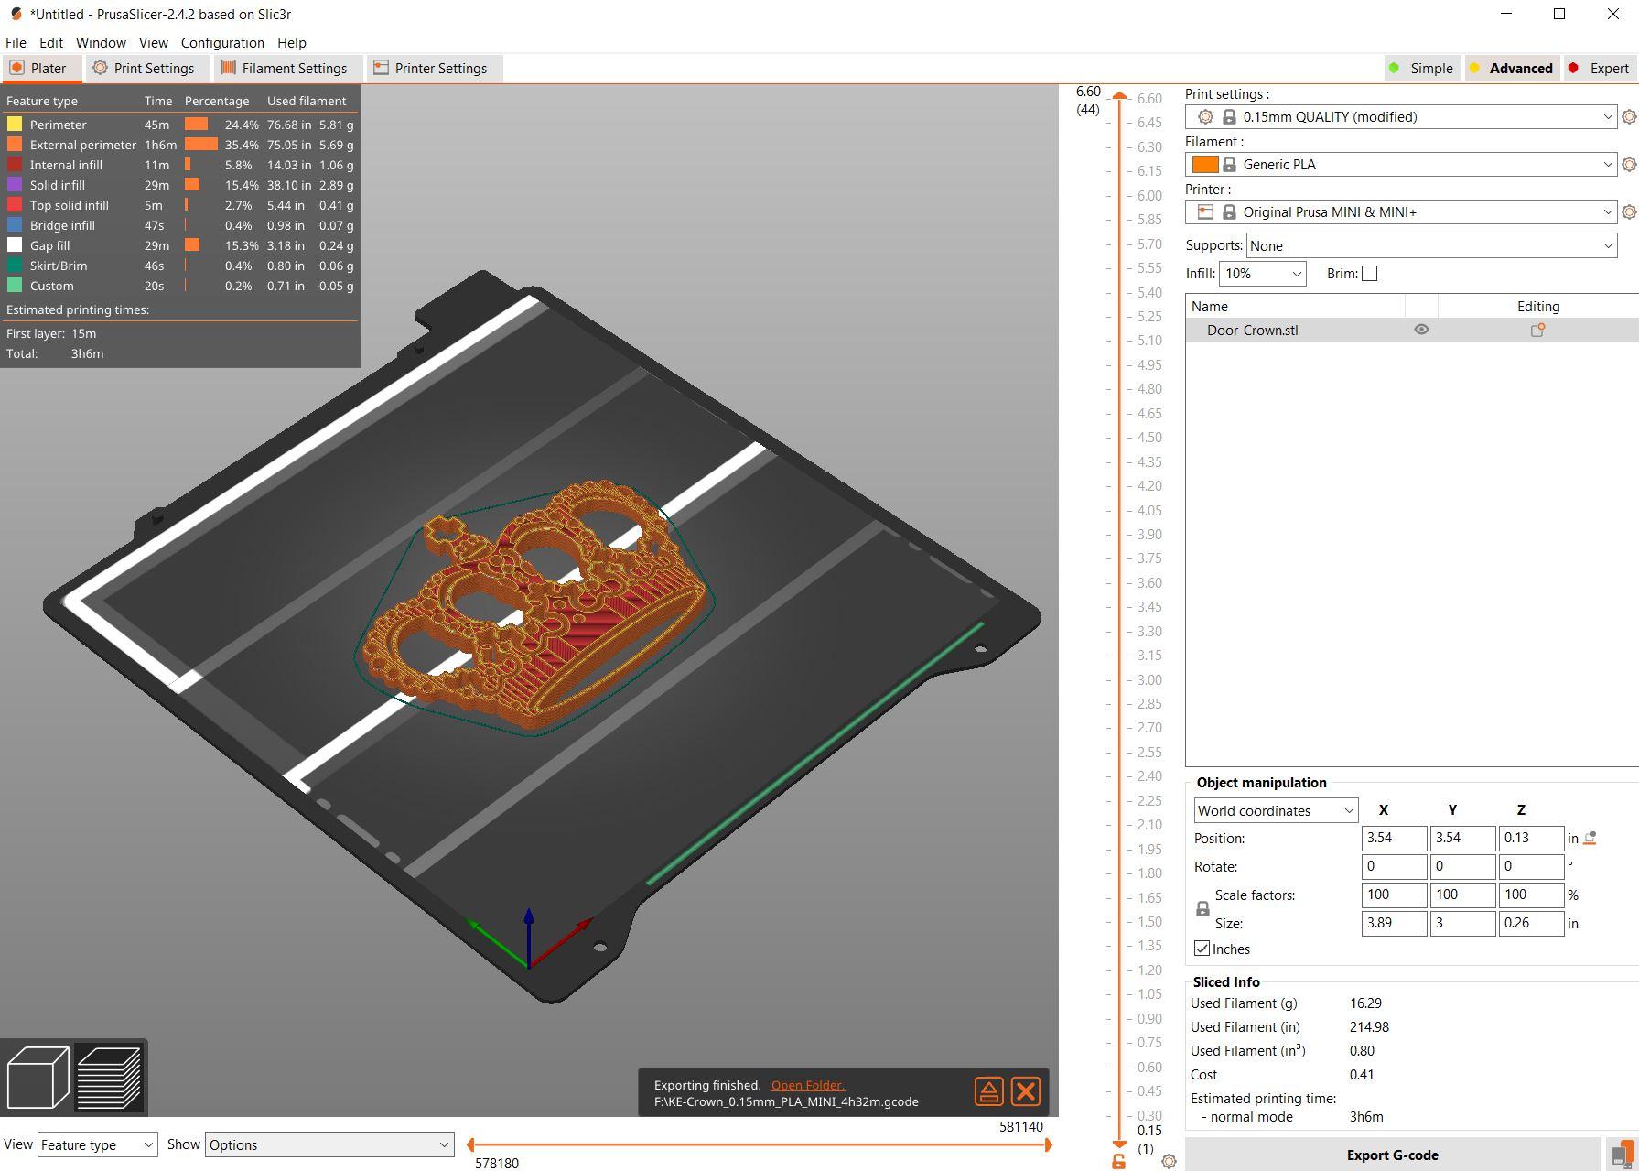Viewport: 1639px width, 1171px height.
Task: Open vertical slider settings cog icon
Action: pyautogui.click(x=1169, y=1161)
